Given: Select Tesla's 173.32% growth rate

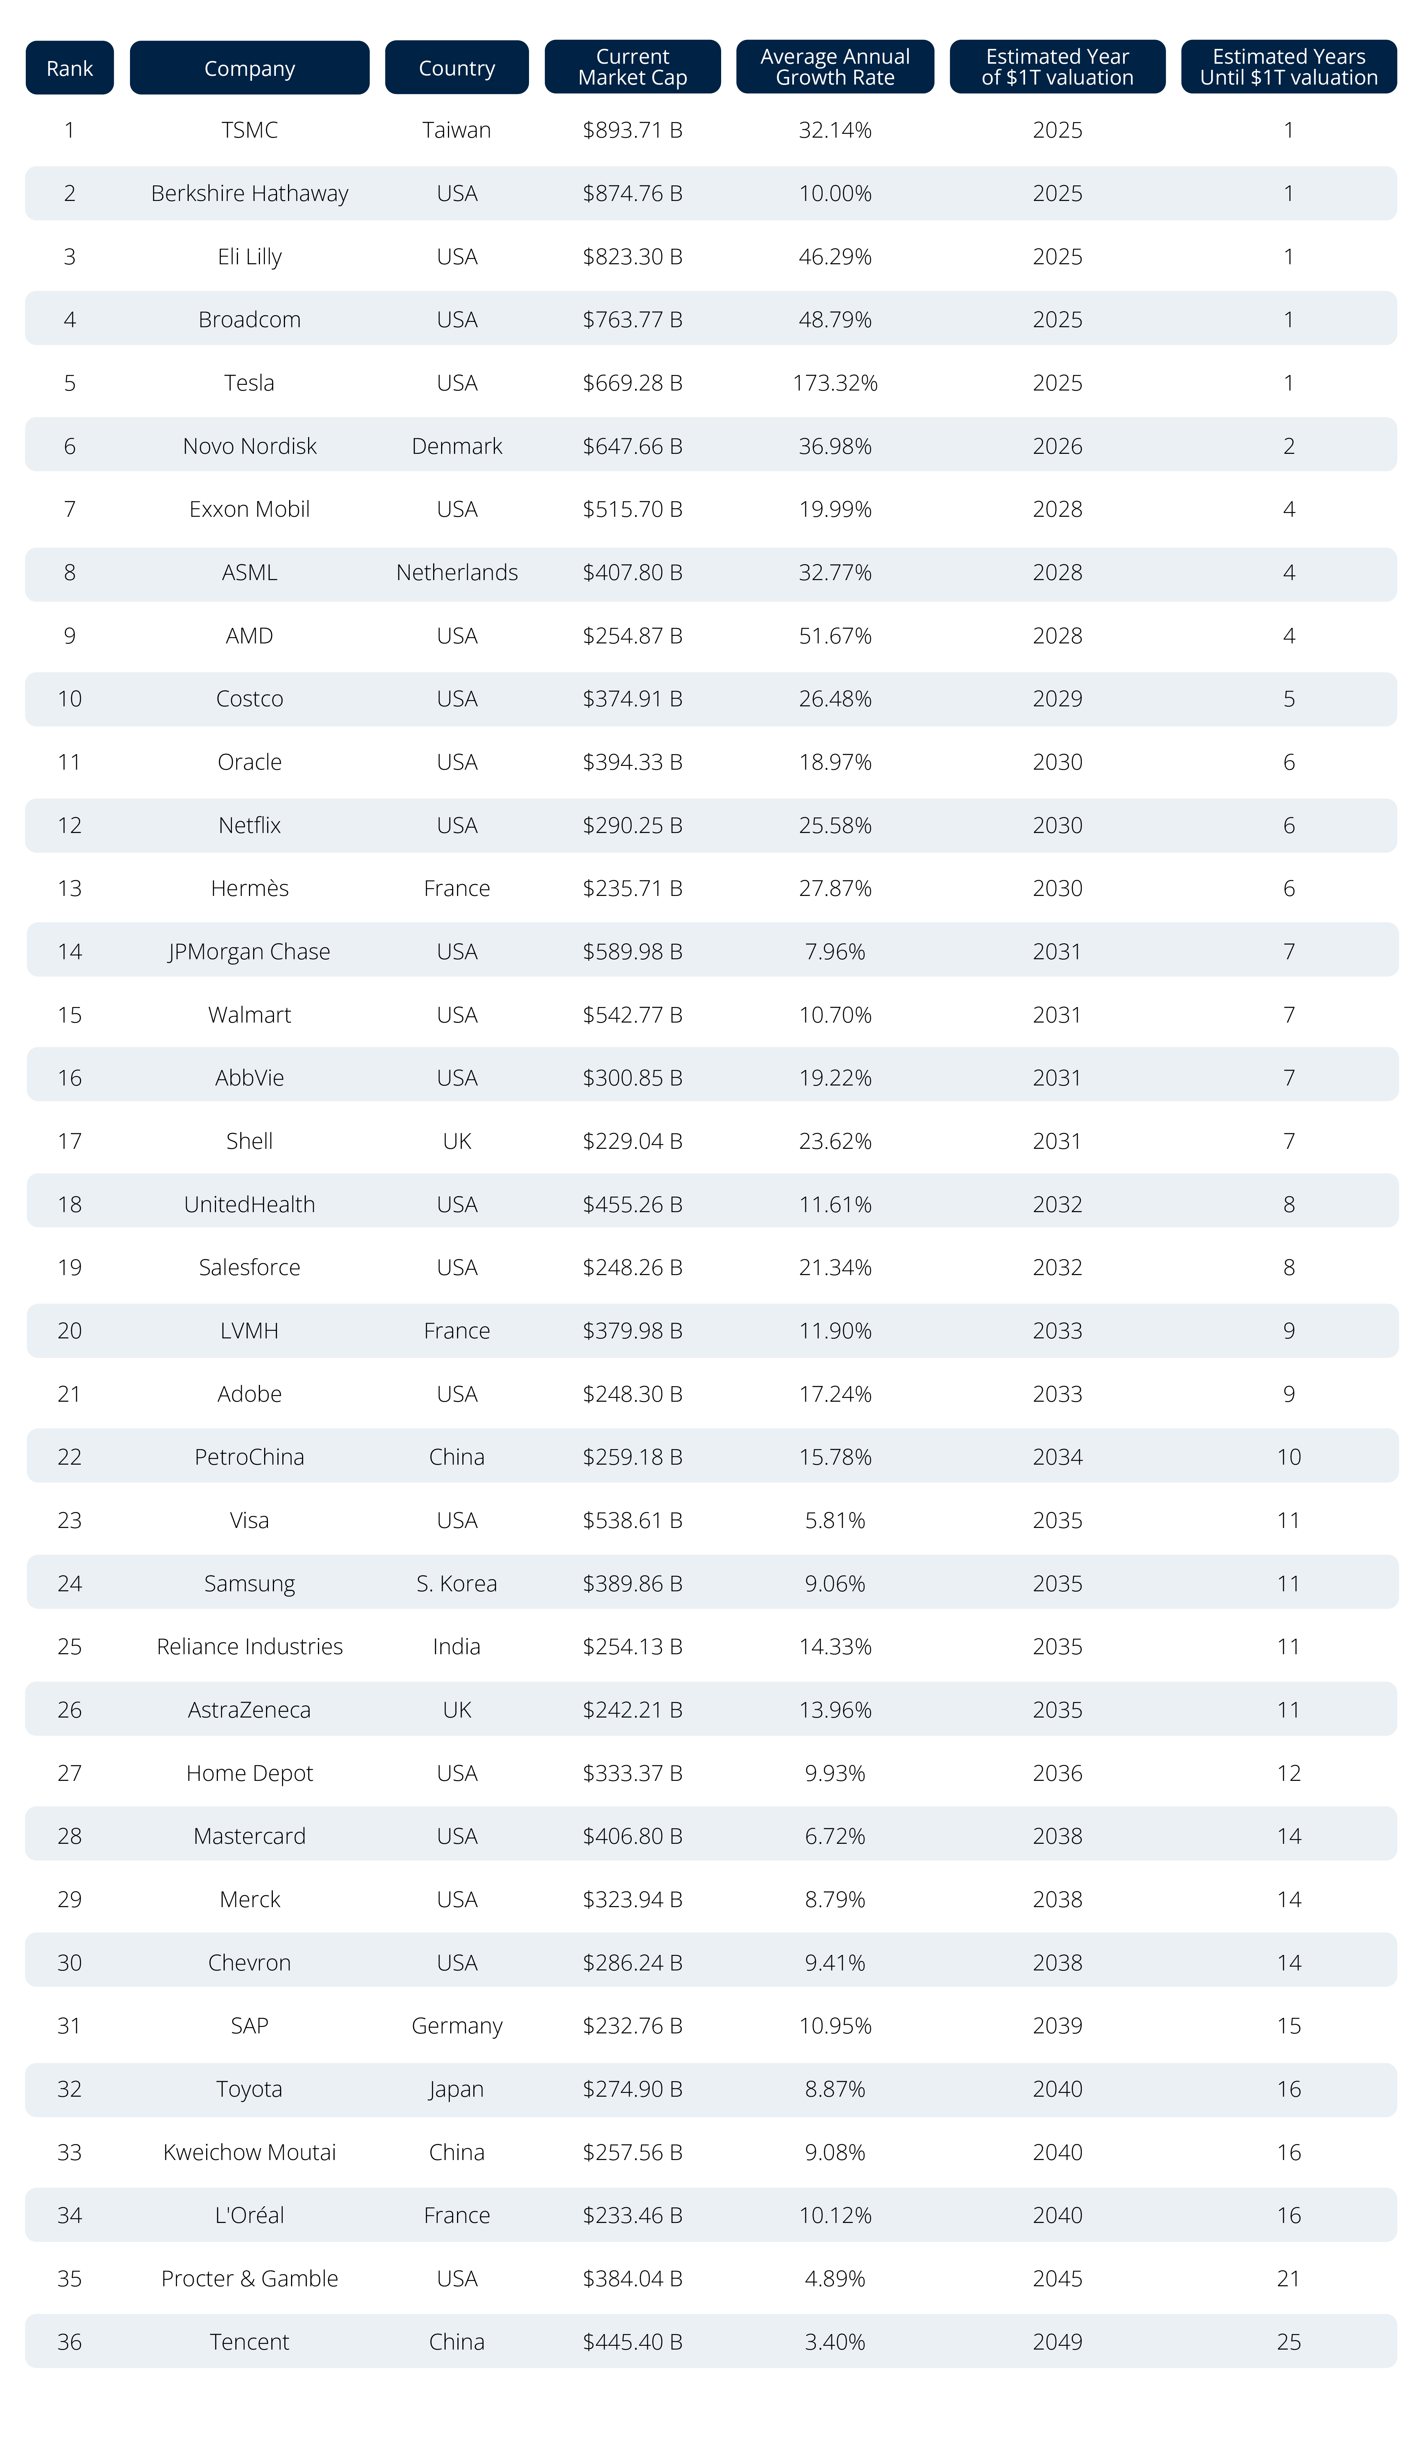Looking at the screenshot, I should click(x=835, y=383).
